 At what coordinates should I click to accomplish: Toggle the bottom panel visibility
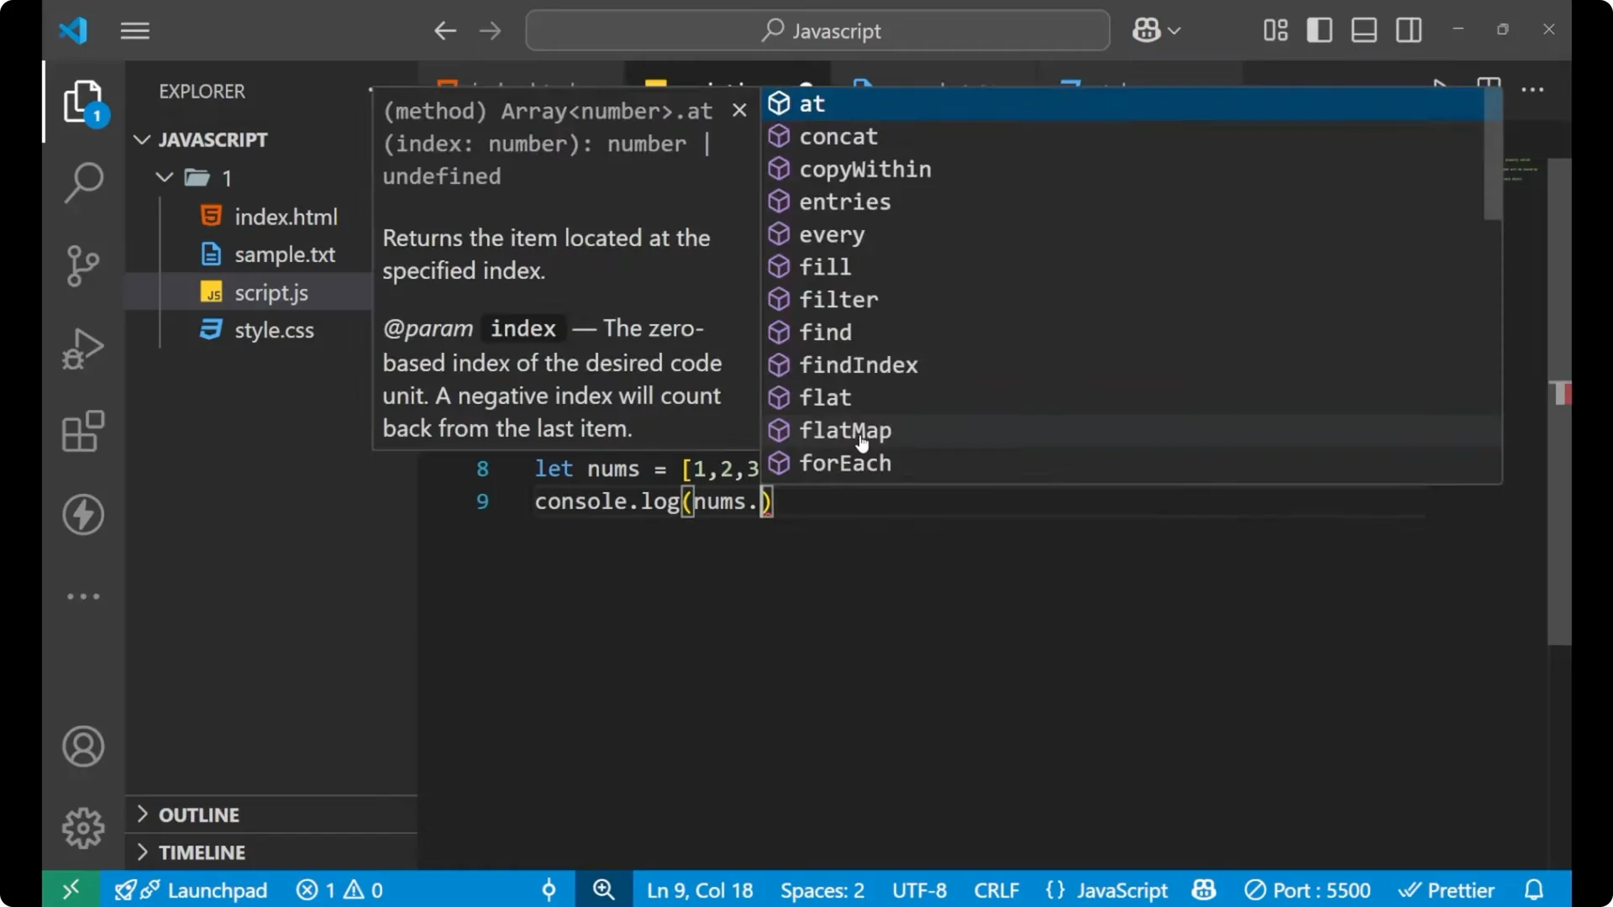pos(1363,30)
